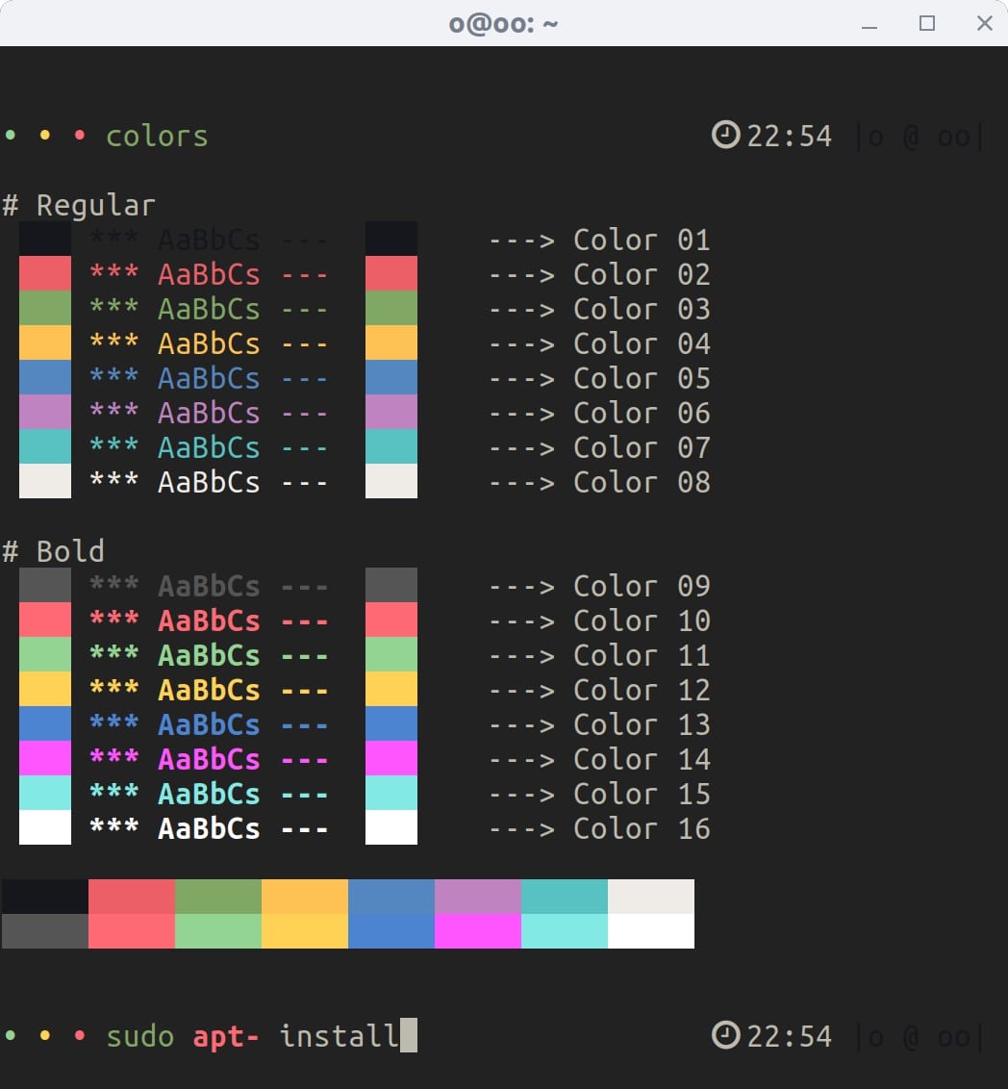Click the clock icon on the sudo prompt line
1008x1089 pixels.
click(x=725, y=1035)
